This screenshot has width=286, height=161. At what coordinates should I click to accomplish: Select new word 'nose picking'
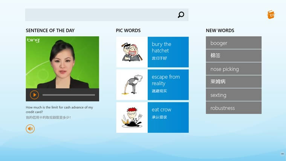point(234,69)
